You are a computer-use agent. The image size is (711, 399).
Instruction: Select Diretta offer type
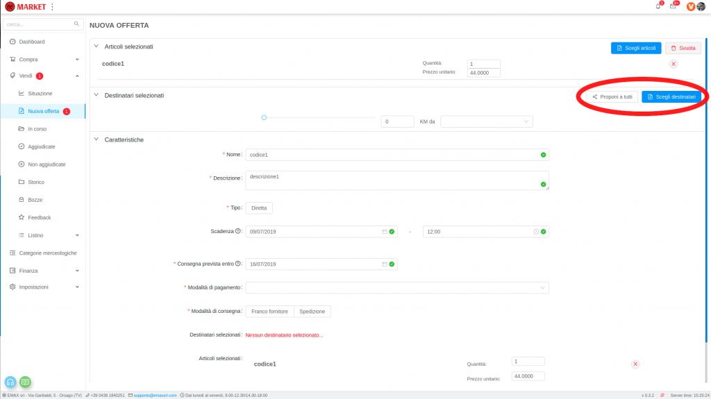259,208
